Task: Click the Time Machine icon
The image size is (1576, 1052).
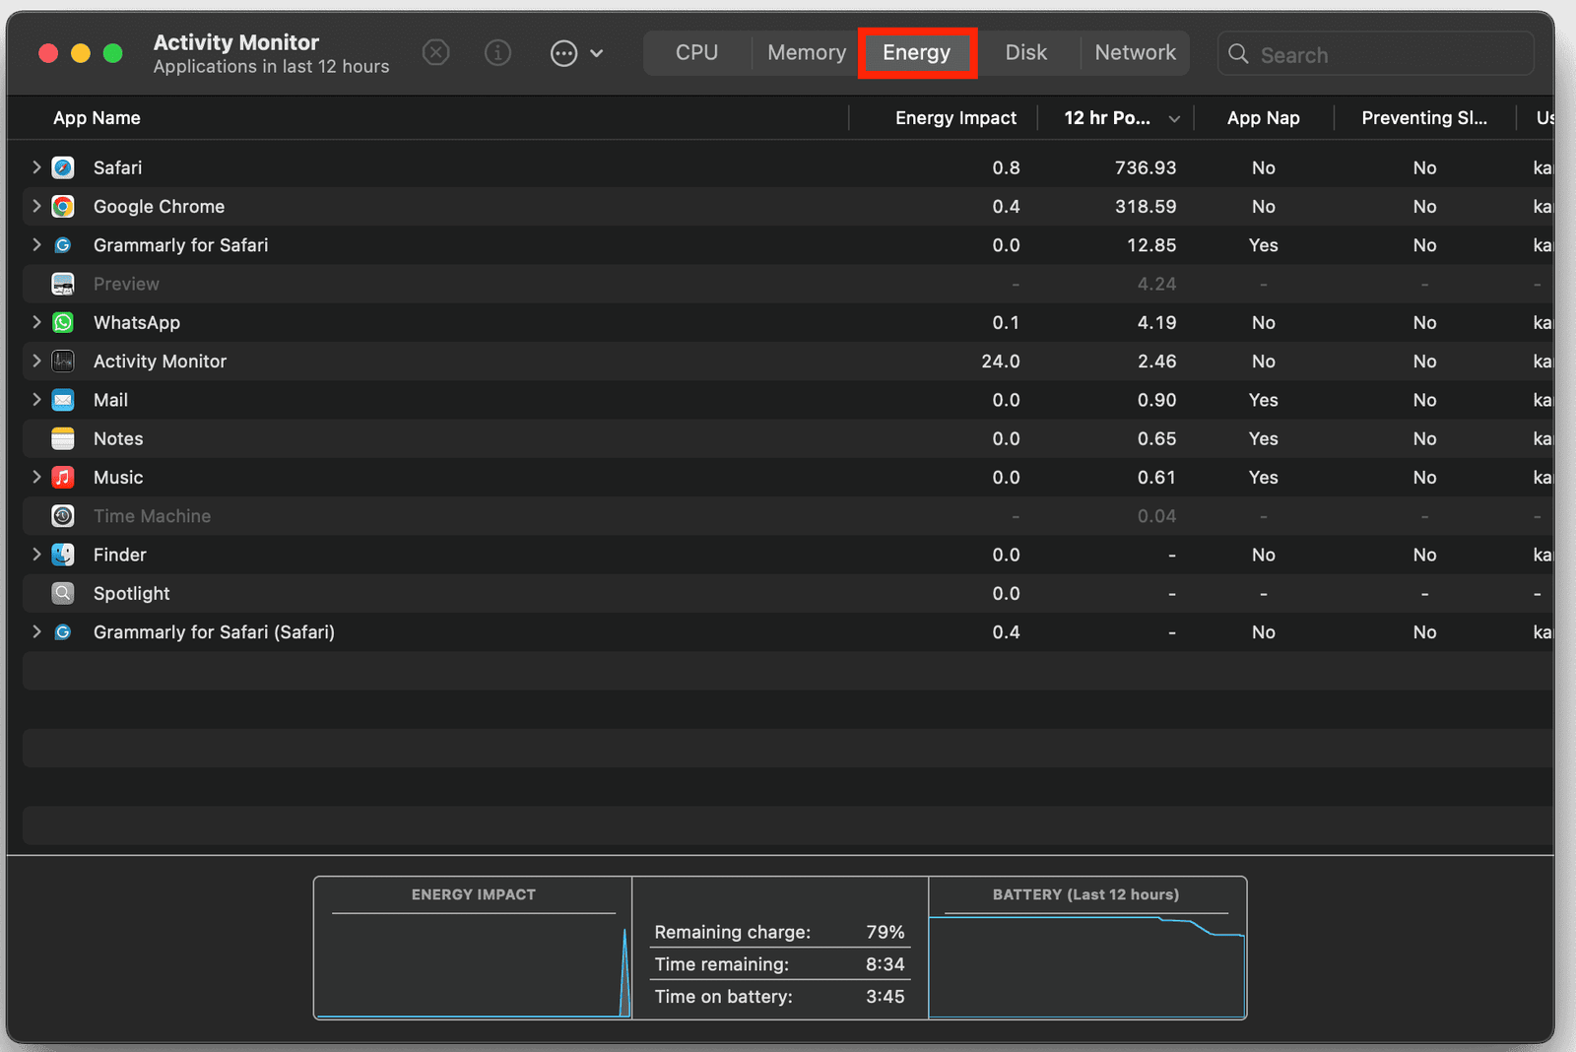Action: point(63,516)
